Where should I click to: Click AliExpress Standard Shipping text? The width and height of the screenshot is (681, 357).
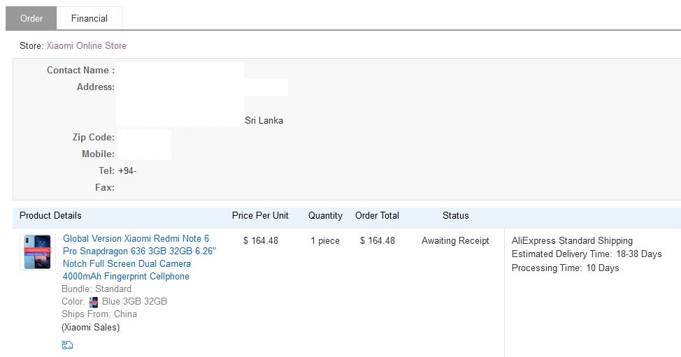(x=572, y=241)
